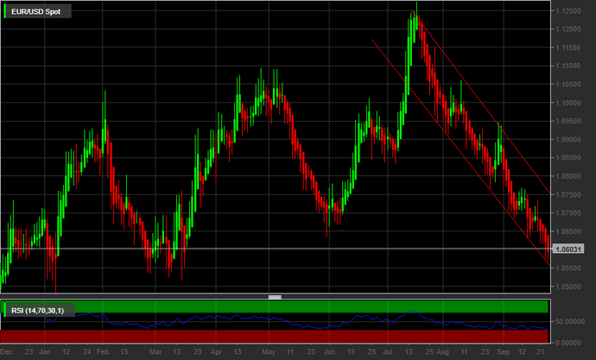596x360 pixels.
Task: Click the 50.0000 label on the RSI axis
Action: point(571,321)
